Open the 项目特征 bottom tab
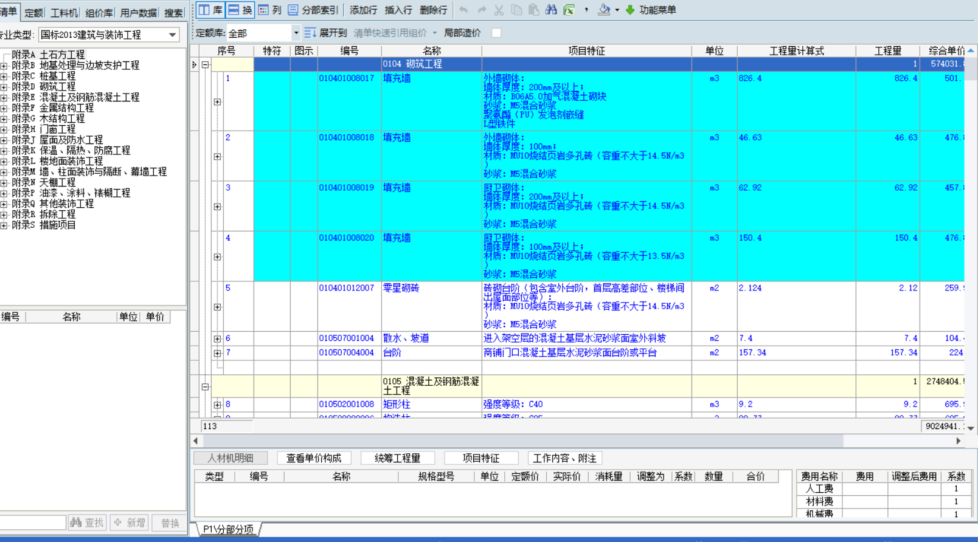The image size is (978, 542). [x=481, y=458]
